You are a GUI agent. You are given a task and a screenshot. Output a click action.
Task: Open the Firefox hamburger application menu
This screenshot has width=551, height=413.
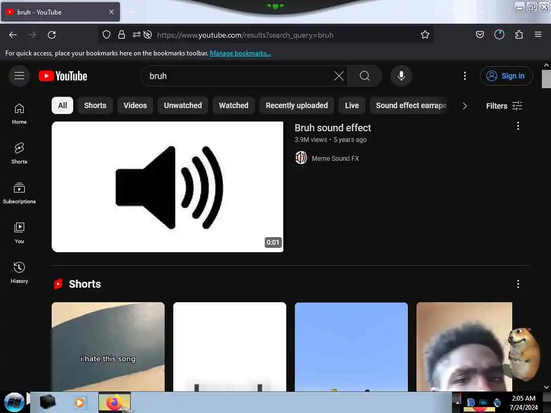(x=538, y=34)
